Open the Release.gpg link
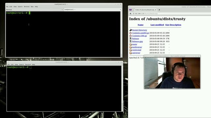Viewport: 211px width, 118px height. 137,42
